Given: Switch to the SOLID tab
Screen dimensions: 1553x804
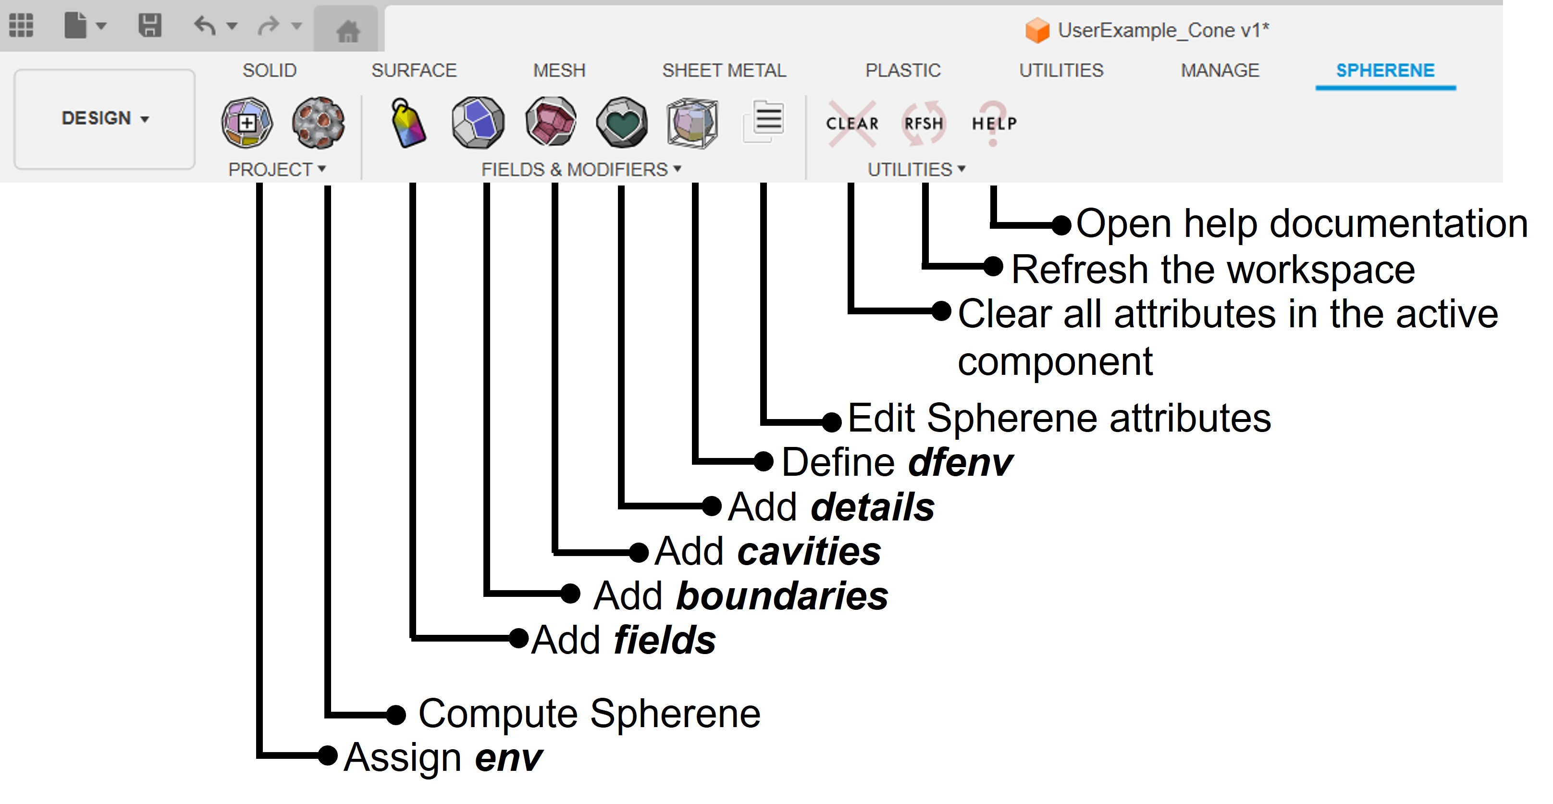Looking at the screenshot, I should point(270,71).
